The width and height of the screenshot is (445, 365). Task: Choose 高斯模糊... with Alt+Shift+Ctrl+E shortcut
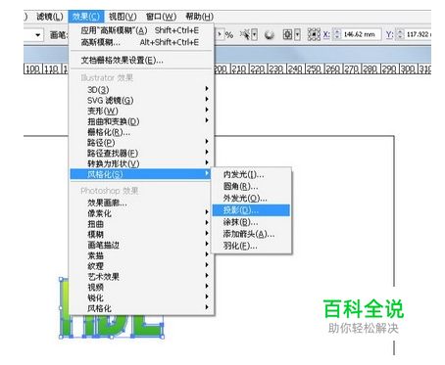pos(141,42)
